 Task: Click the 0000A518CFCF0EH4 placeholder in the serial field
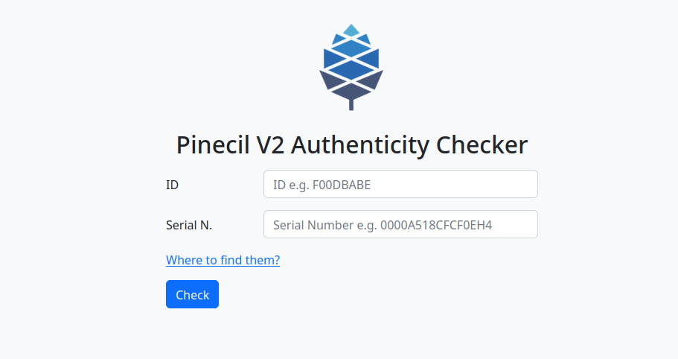click(x=436, y=225)
